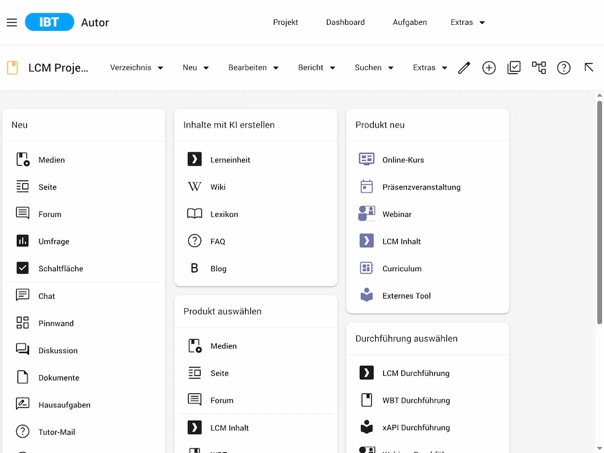Viewport: 604px width, 453px height.
Task: Click the WBT Durchführung icon
Action: point(366,400)
